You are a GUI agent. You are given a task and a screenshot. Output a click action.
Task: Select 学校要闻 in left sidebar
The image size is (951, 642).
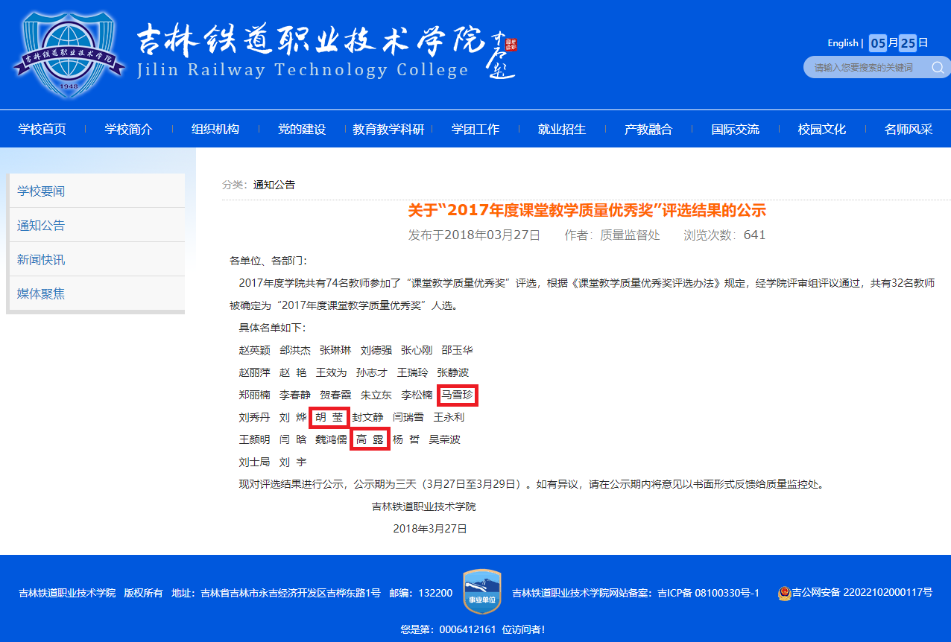point(97,191)
